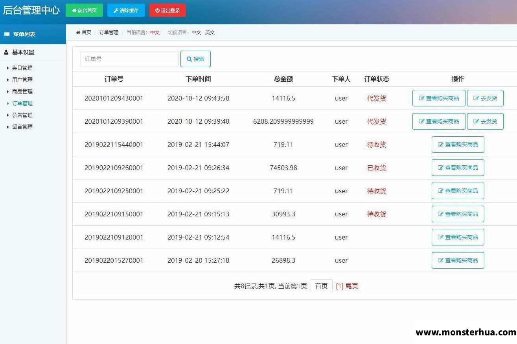Screen dimensions: 517x344
Task: View purchased goods for order 2019022115440001
Action: [x=458, y=145]
